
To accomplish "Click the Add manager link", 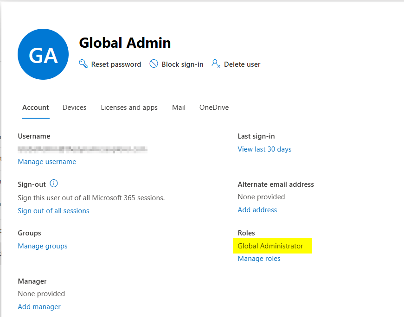I will [x=39, y=307].
